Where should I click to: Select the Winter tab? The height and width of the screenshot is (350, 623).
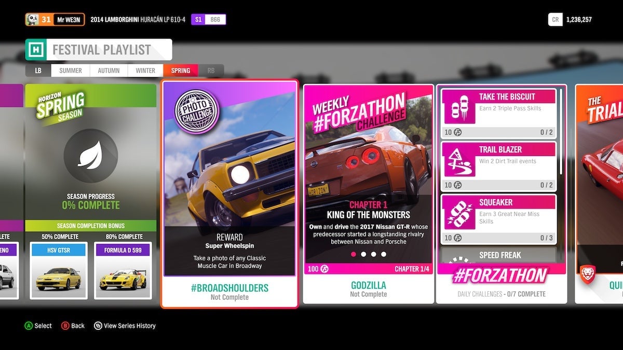click(145, 71)
